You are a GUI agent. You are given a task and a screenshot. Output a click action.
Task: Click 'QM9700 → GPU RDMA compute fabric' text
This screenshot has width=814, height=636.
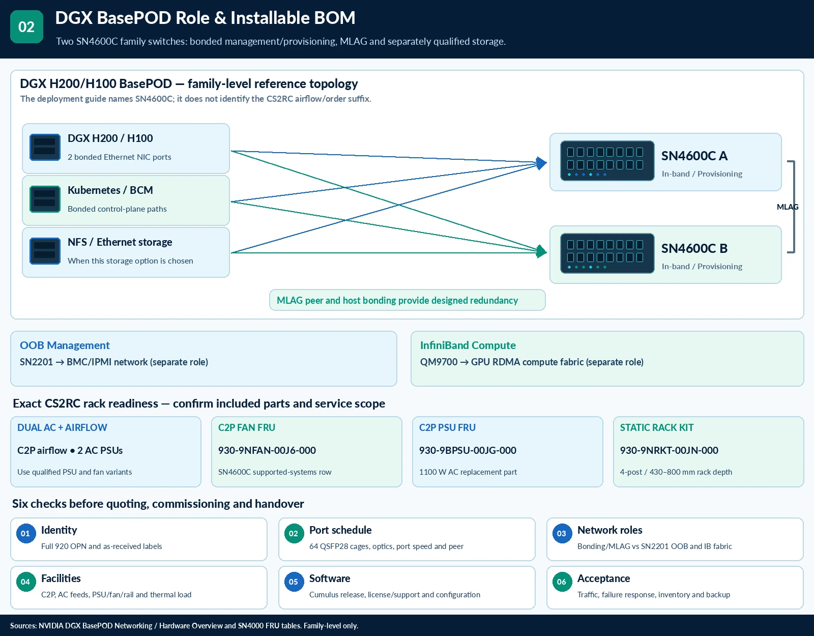point(532,362)
